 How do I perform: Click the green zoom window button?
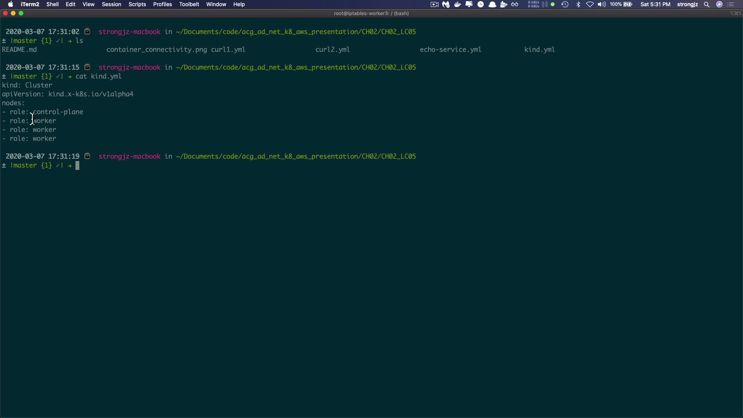[x=21, y=13]
